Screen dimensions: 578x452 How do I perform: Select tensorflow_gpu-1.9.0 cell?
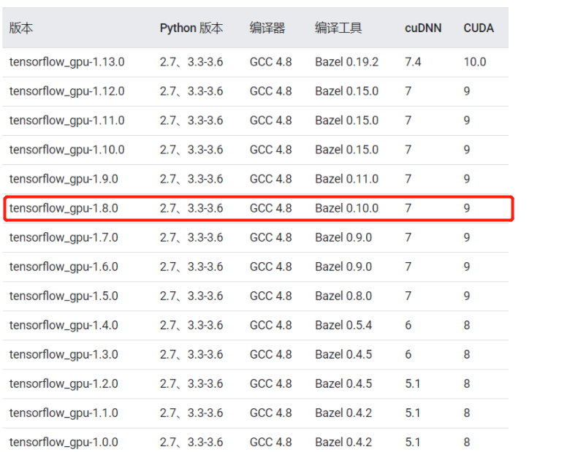tap(64, 179)
